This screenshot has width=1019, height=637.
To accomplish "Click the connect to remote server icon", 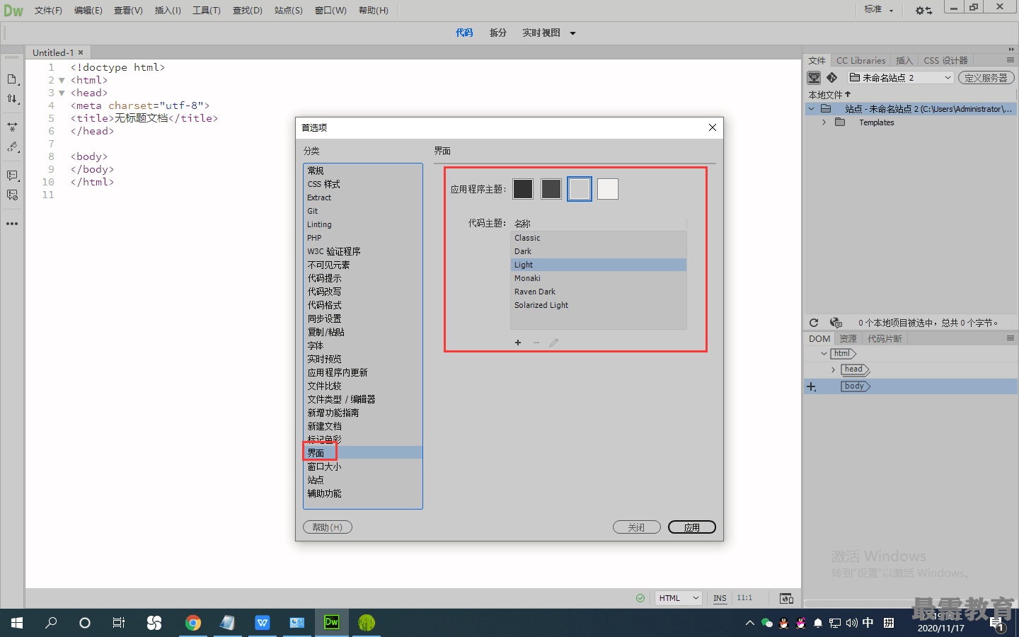I will click(x=814, y=78).
